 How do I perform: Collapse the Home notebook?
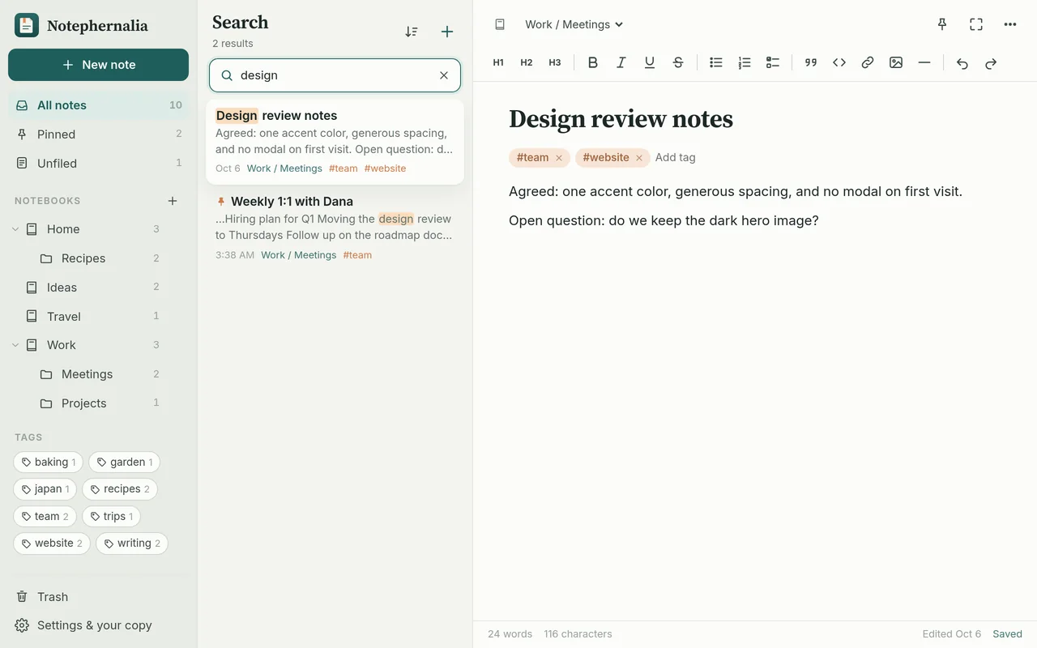[x=15, y=229]
